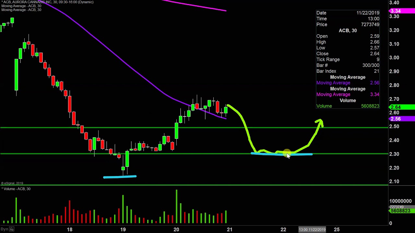
Task: Click the Close value 2.64
Action: [374, 54]
